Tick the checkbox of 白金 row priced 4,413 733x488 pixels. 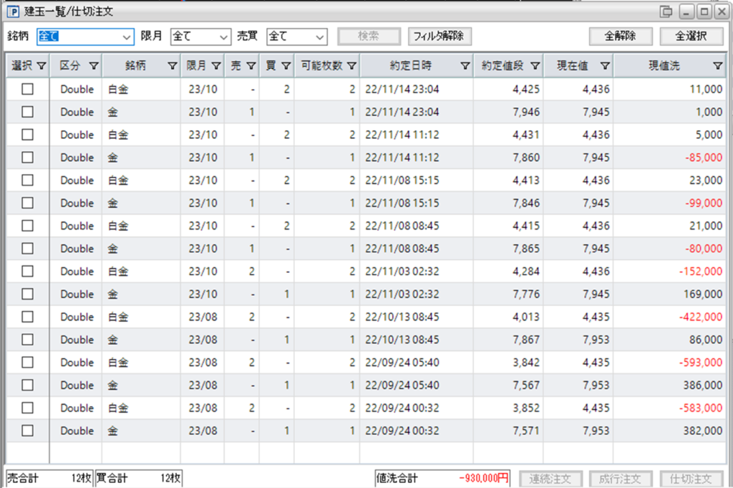coord(28,180)
